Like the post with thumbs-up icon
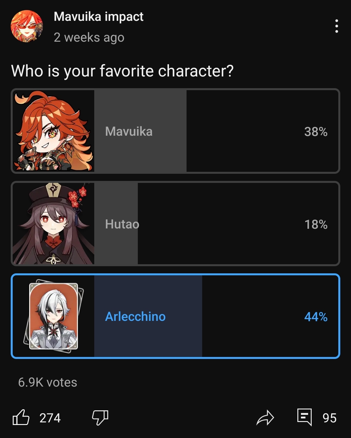Screen dimensions: 351x438 21,417
